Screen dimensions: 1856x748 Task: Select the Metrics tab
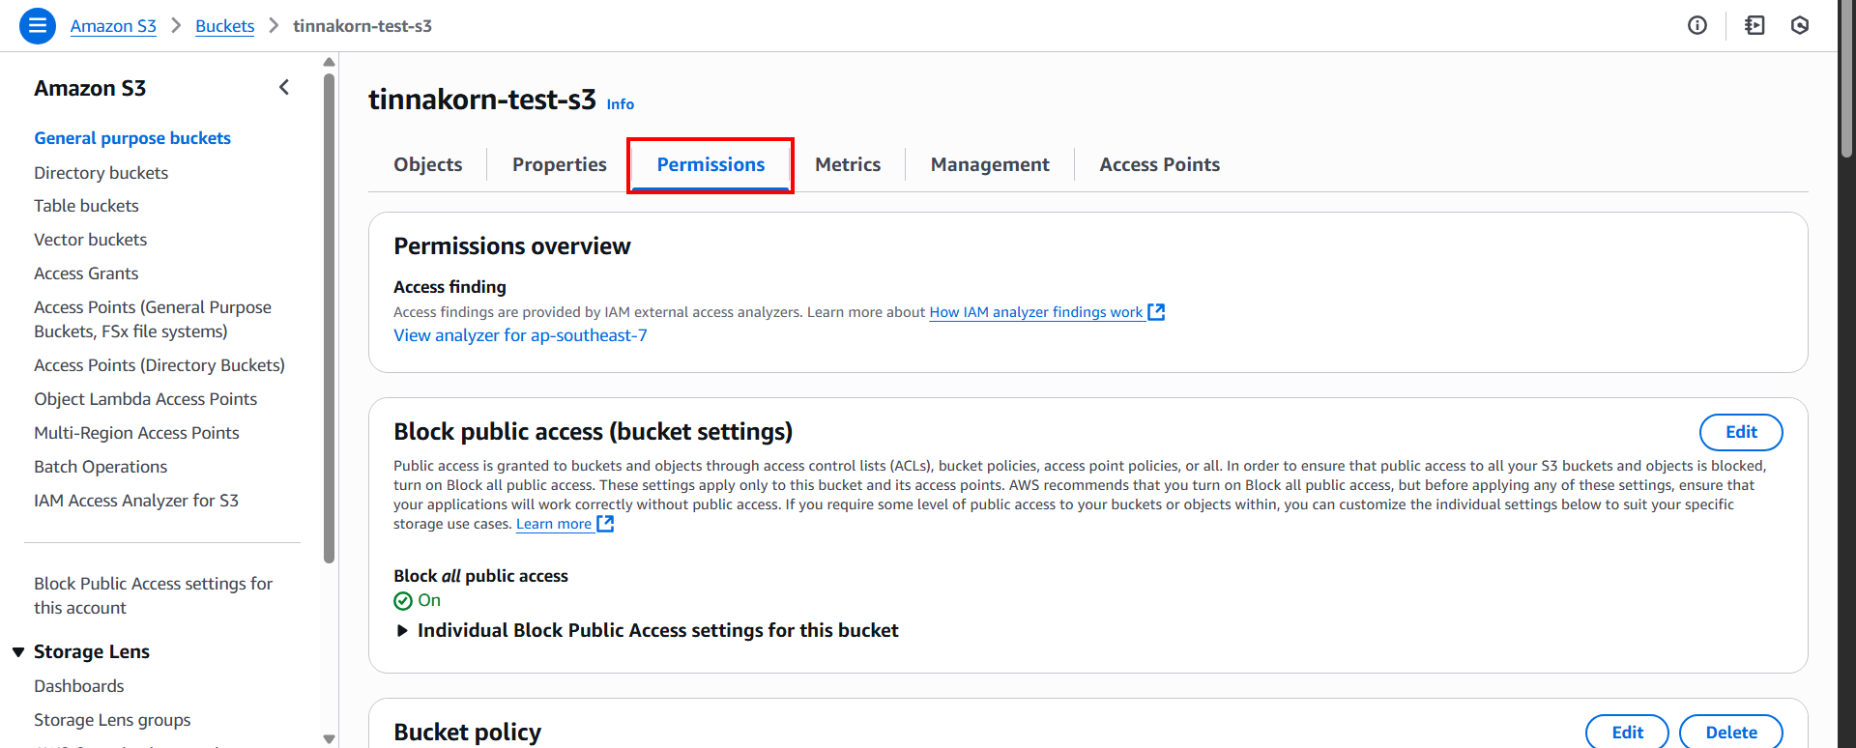[x=847, y=165]
